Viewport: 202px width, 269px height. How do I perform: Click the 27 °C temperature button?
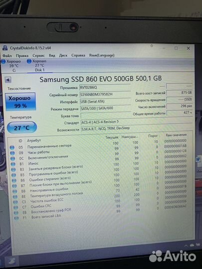tap(22, 128)
